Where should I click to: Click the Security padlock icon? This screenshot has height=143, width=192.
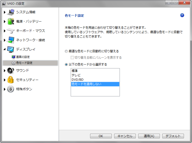click(x=10, y=80)
